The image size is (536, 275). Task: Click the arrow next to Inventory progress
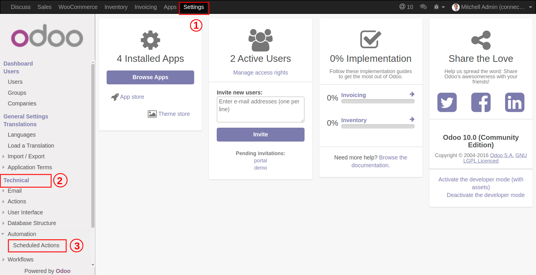pyautogui.click(x=412, y=119)
